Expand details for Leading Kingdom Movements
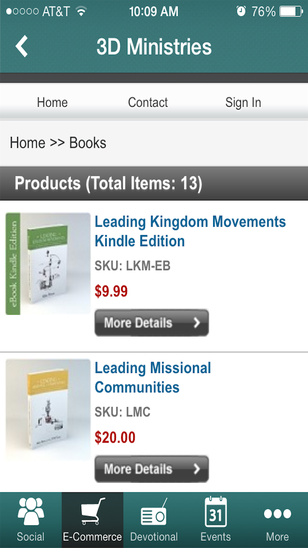 [151, 323]
